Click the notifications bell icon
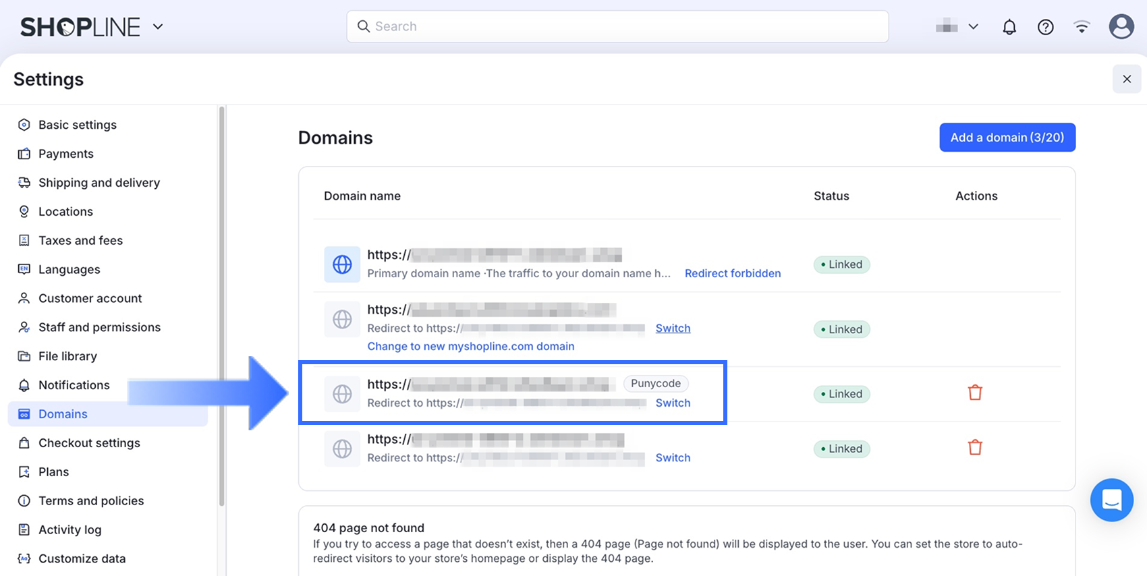This screenshot has height=576, width=1147. pyautogui.click(x=1009, y=27)
